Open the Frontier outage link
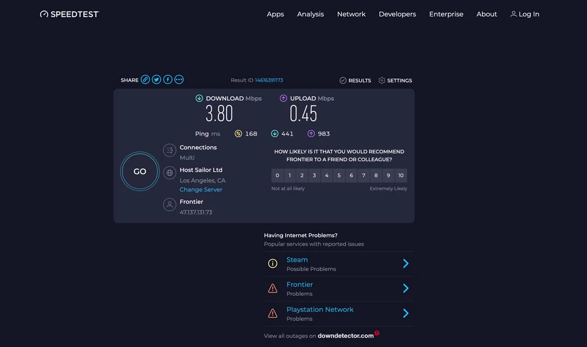 coord(299,284)
